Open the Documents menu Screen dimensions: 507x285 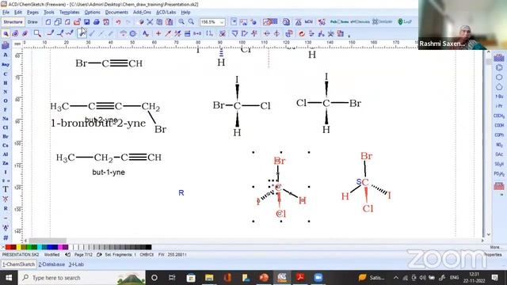116,13
